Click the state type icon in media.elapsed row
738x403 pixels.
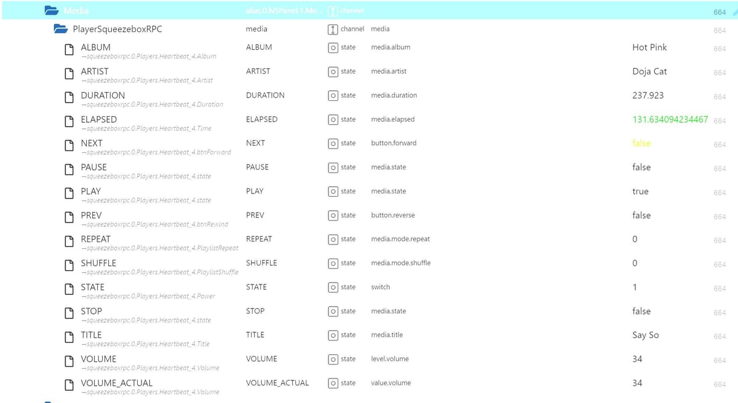click(x=333, y=119)
